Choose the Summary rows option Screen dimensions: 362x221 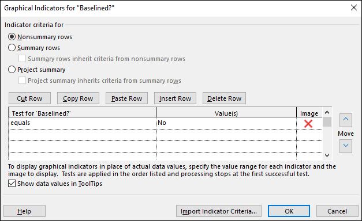pos(12,48)
